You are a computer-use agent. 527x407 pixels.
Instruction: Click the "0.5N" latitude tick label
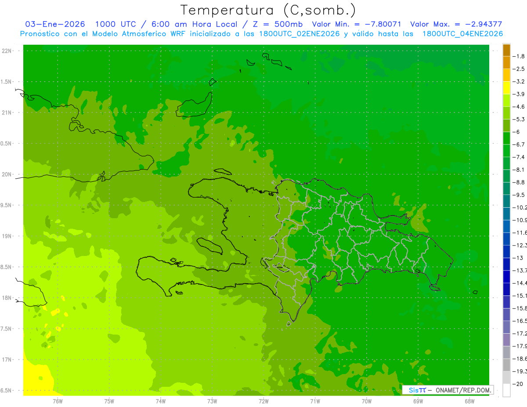coord(7,144)
